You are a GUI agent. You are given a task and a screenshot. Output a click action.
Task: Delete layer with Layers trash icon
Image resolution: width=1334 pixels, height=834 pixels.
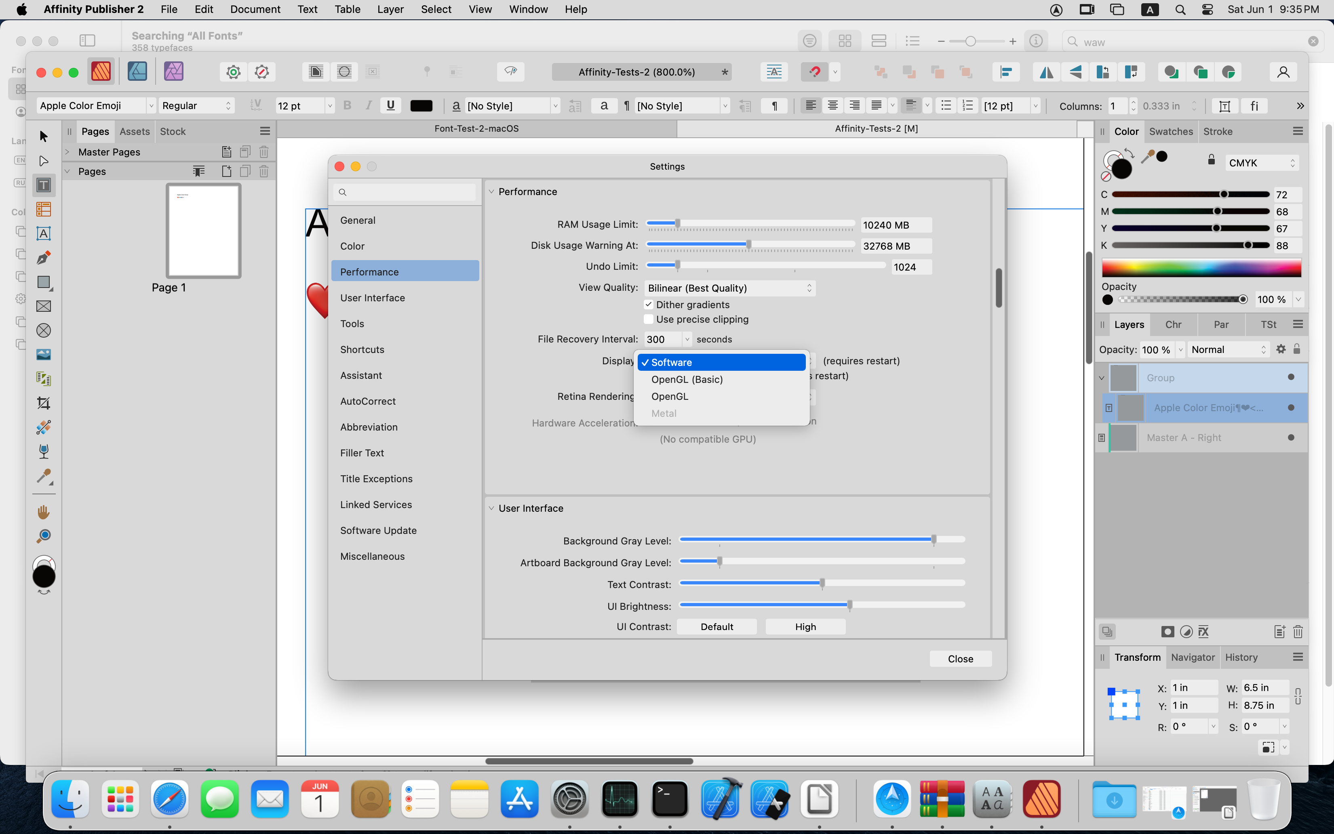coord(1298,632)
